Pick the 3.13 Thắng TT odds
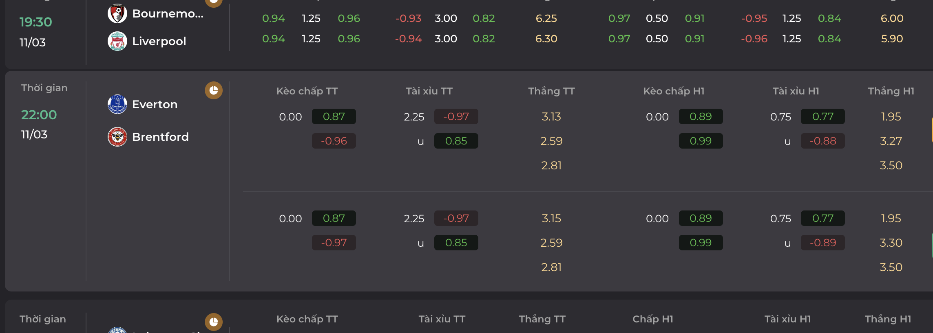The height and width of the screenshot is (333, 933). [551, 116]
